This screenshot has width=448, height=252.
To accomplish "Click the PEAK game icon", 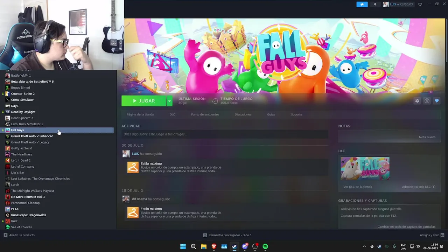I will coord(8,209).
